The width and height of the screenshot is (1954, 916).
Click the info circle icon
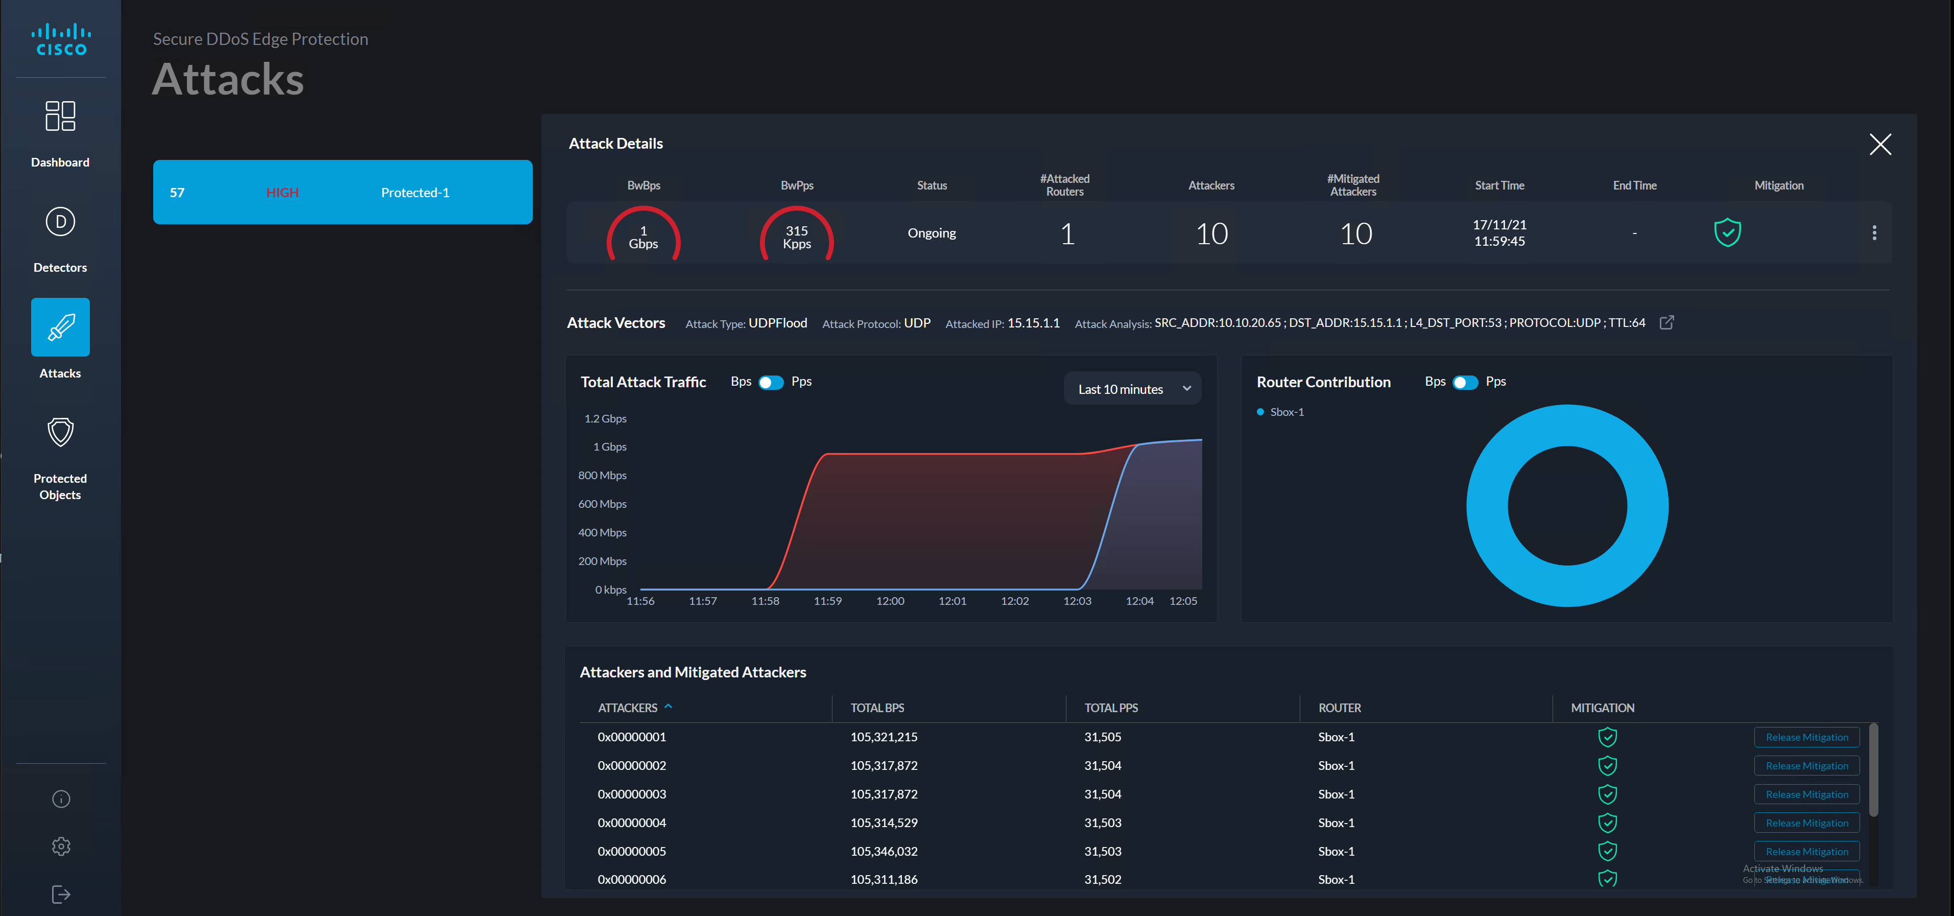(61, 798)
